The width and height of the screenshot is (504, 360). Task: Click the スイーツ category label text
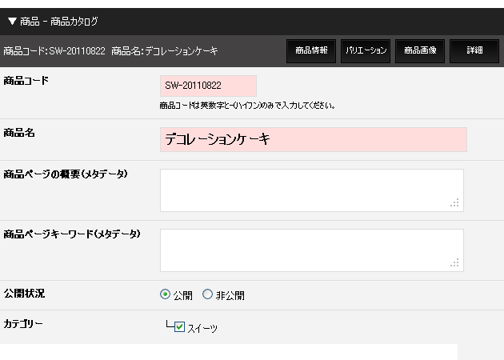click(x=202, y=328)
